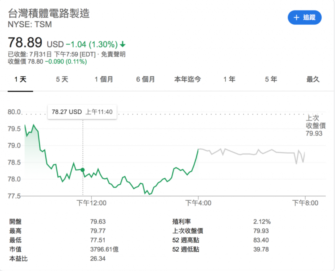335x271 pixels.
Task: Click the 上次收盤價 79.93 chart label
Action: pos(316,126)
